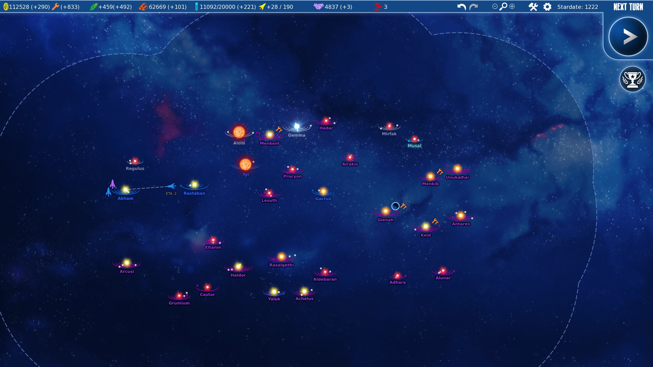Click the gold coin credits icon
The height and width of the screenshot is (367, 653).
(x=6, y=7)
